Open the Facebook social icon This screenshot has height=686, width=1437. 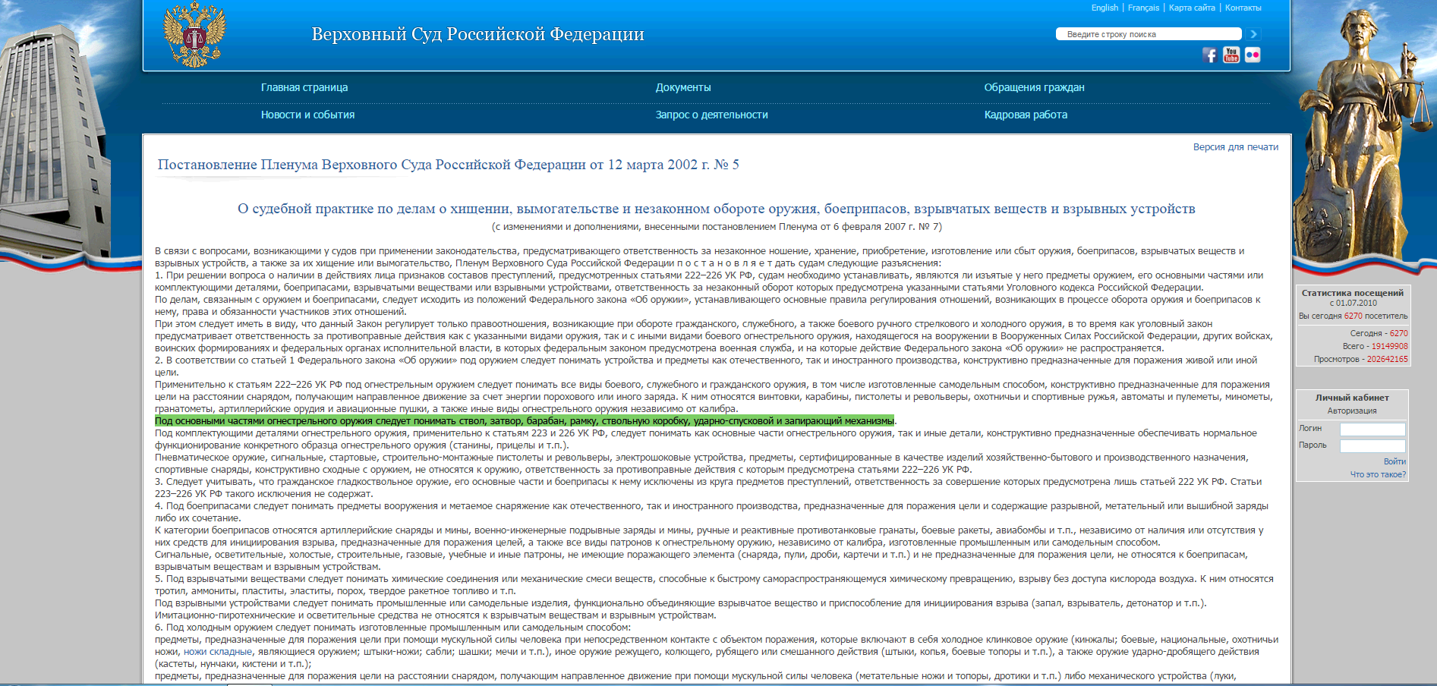1209,55
